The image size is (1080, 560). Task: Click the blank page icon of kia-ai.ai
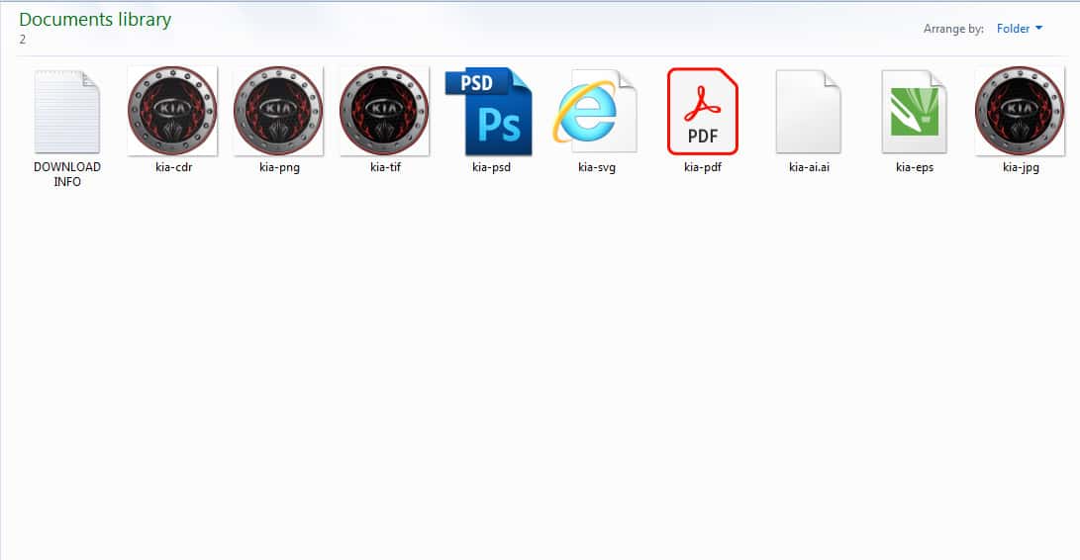point(808,112)
